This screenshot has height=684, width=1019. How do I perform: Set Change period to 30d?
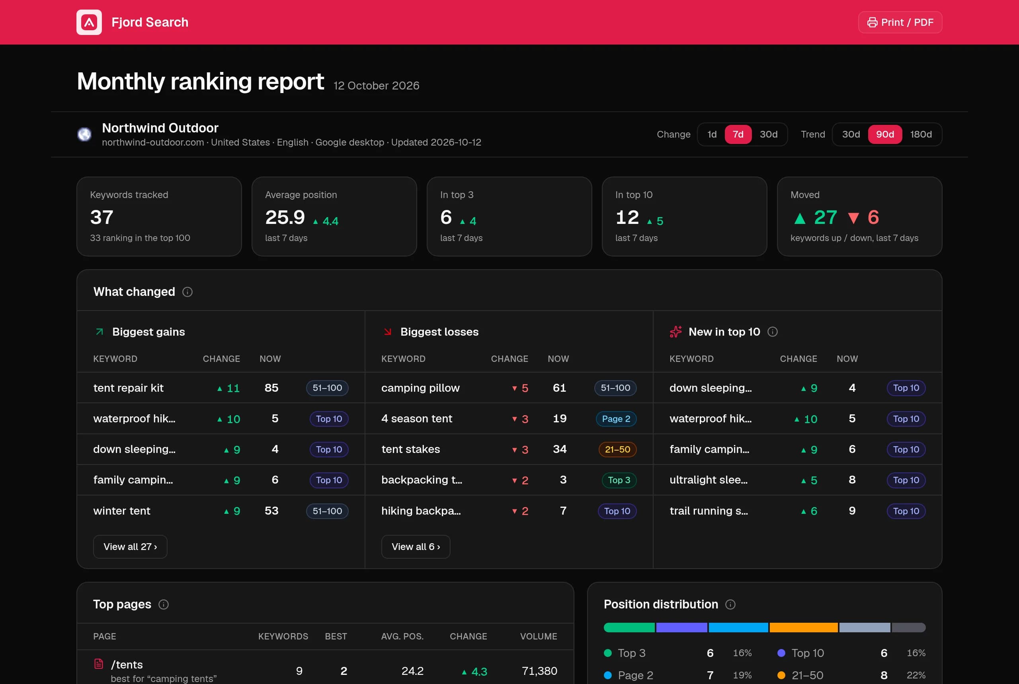768,134
